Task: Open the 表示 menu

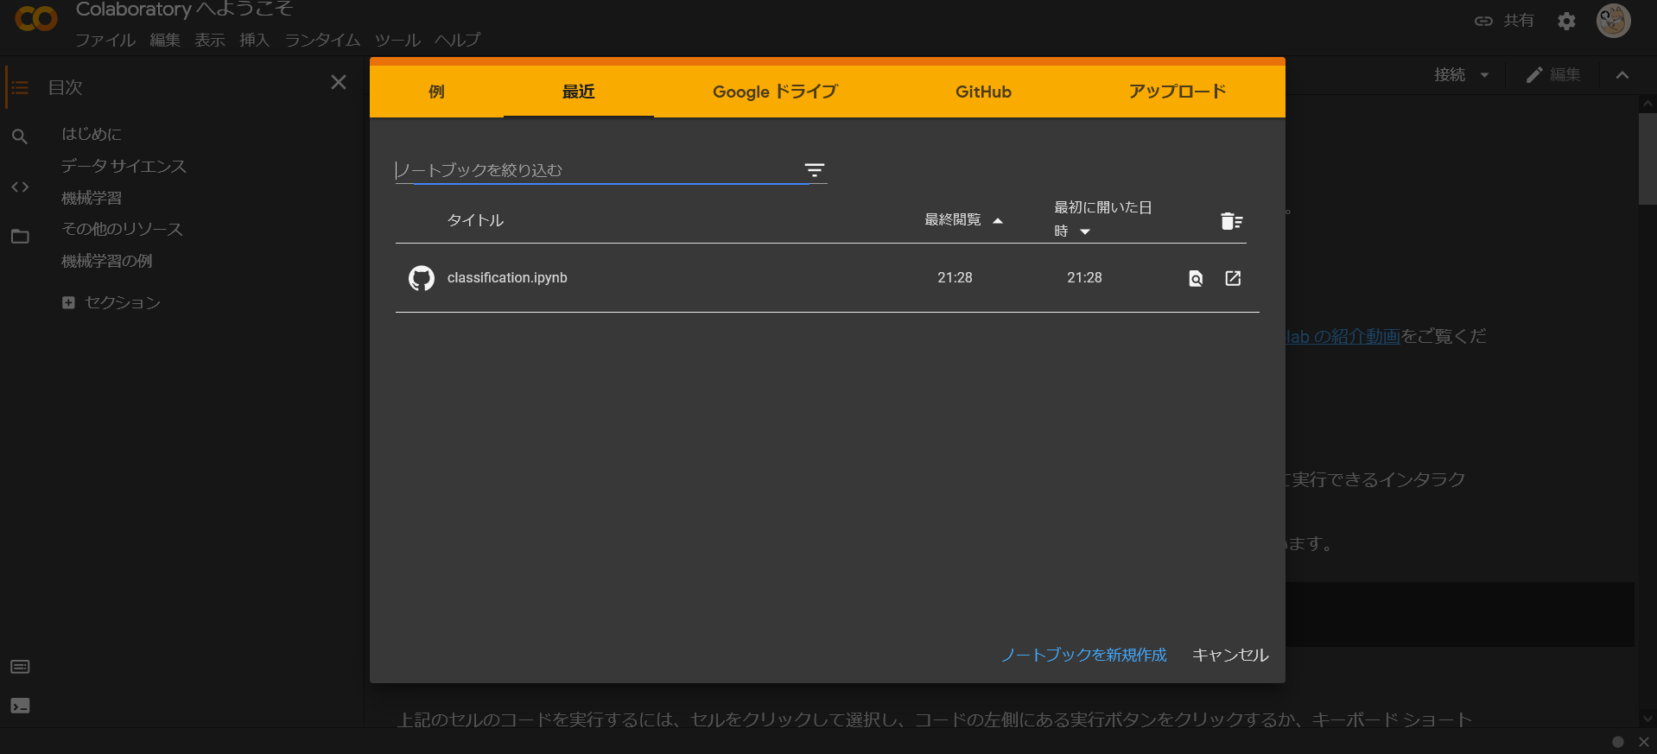Action: coord(209,40)
